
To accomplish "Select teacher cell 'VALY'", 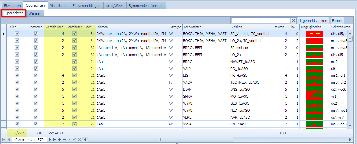I will [205, 69].
